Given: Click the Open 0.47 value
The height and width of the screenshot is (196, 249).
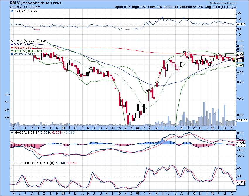Looking at the screenshot, I should coord(122,7).
